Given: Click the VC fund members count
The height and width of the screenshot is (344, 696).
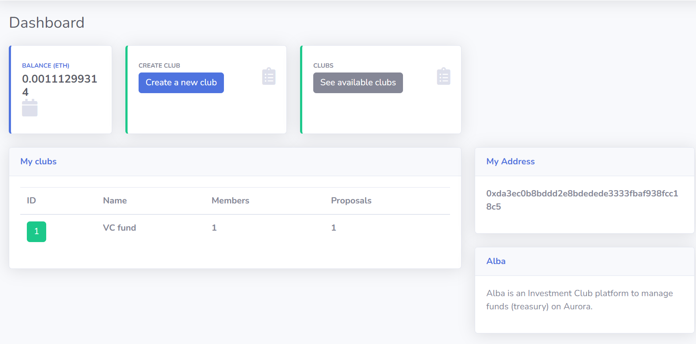Looking at the screenshot, I should 214,228.
